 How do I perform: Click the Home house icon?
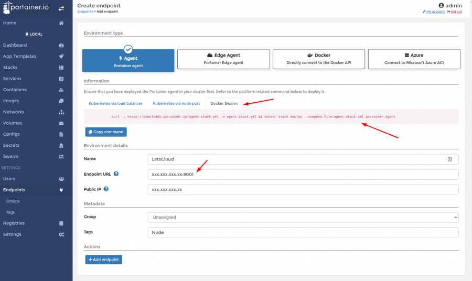click(x=61, y=23)
